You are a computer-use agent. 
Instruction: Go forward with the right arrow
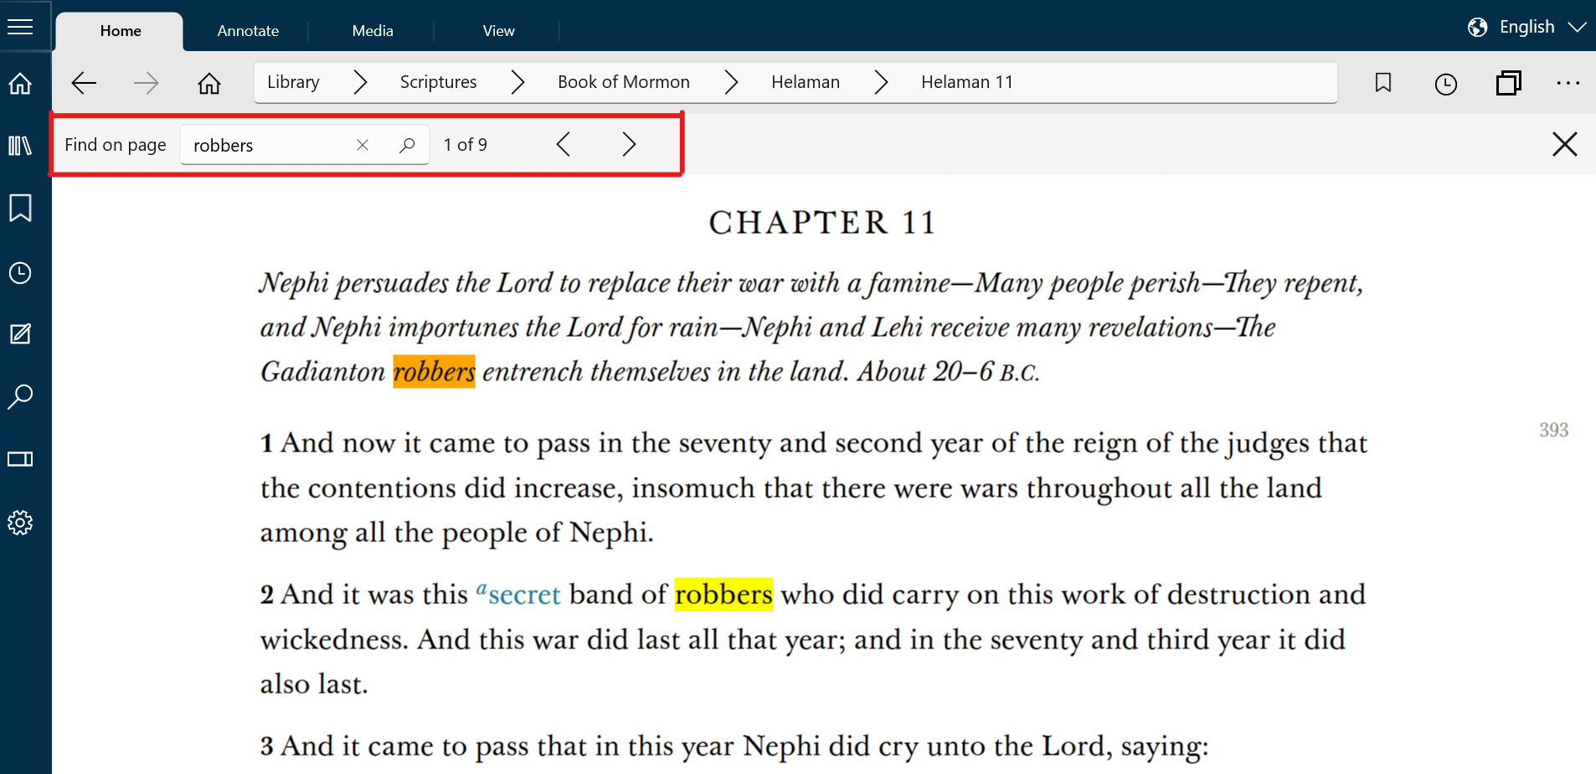coord(146,83)
